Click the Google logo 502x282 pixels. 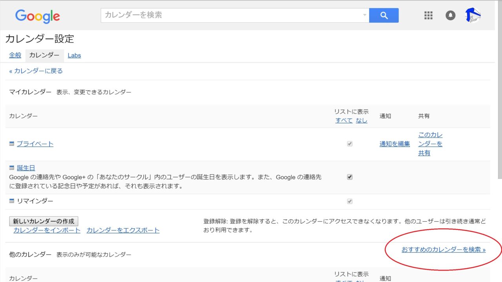pyautogui.click(x=38, y=16)
